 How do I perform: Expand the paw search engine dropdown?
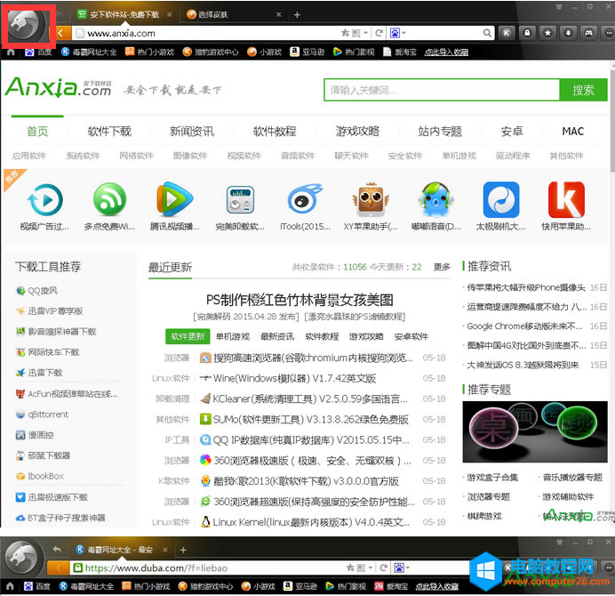coord(399,33)
